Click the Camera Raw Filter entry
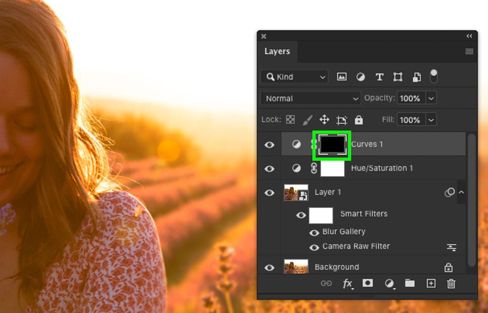Viewport: 488px width, 313px height. (x=356, y=246)
